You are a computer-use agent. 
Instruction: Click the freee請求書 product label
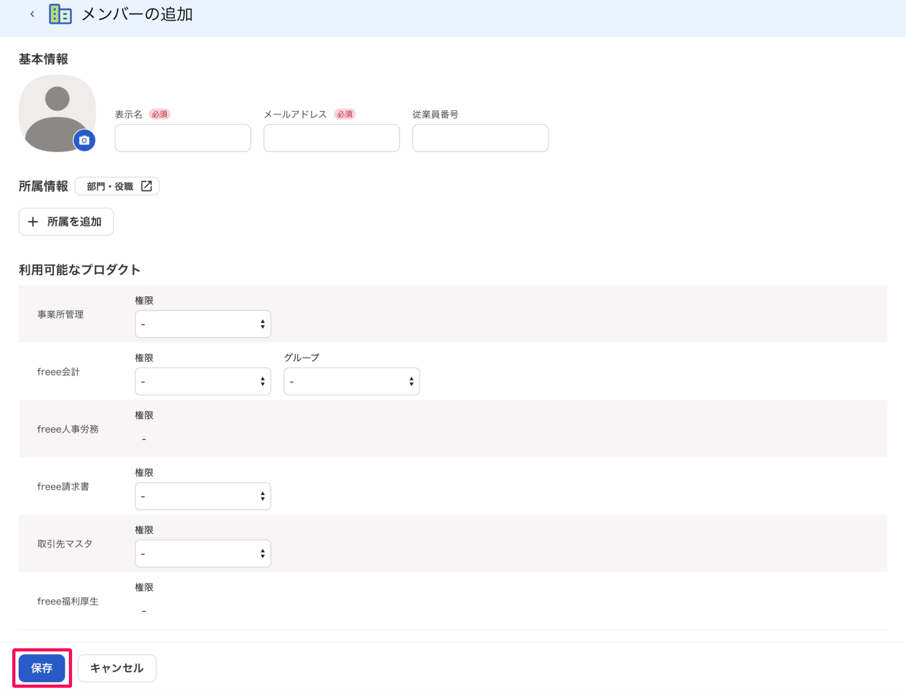coord(63,487)
